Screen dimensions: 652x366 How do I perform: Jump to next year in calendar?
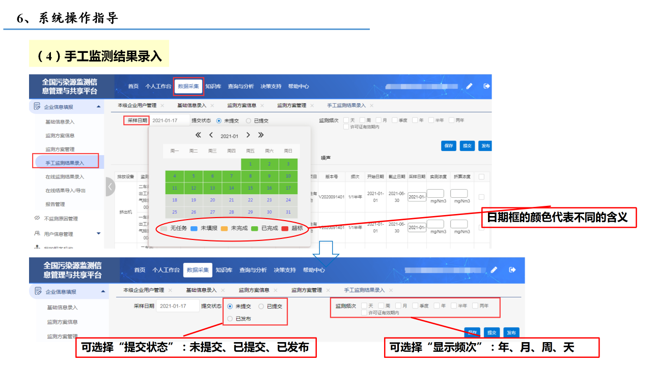tap(261, 135)
